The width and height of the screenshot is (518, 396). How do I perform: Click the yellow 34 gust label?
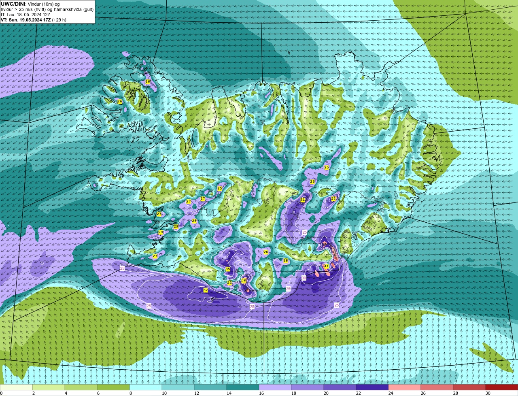[333, 199]
